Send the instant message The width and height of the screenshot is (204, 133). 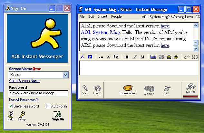[190, 88]
